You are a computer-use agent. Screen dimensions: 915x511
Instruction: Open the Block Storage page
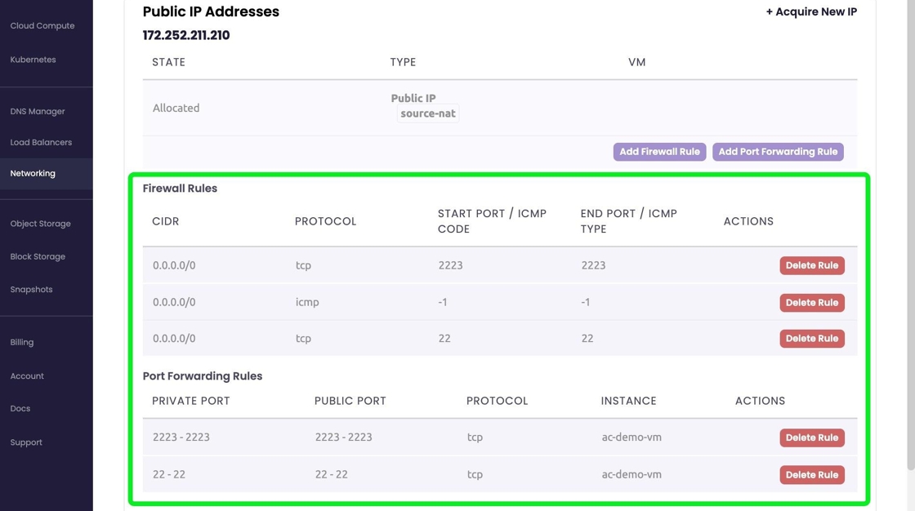[38, 256]
